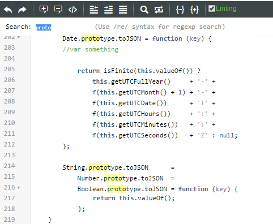The width and height of the screenshot is (273, 224).
Task: Fold all code with {-} icon
Action: point(180,10)
